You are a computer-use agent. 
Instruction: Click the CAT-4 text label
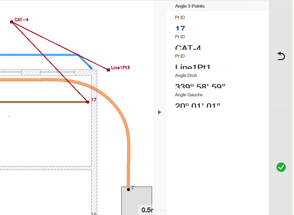point(22,20)
